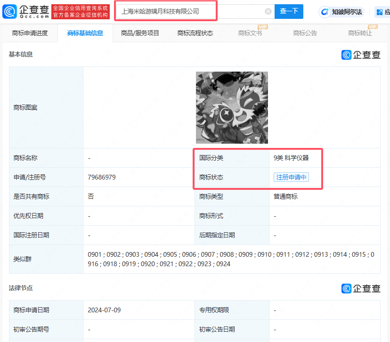Switch to 商标申请进度 tab
Screen dimensions: 390x342
[30, 33]
